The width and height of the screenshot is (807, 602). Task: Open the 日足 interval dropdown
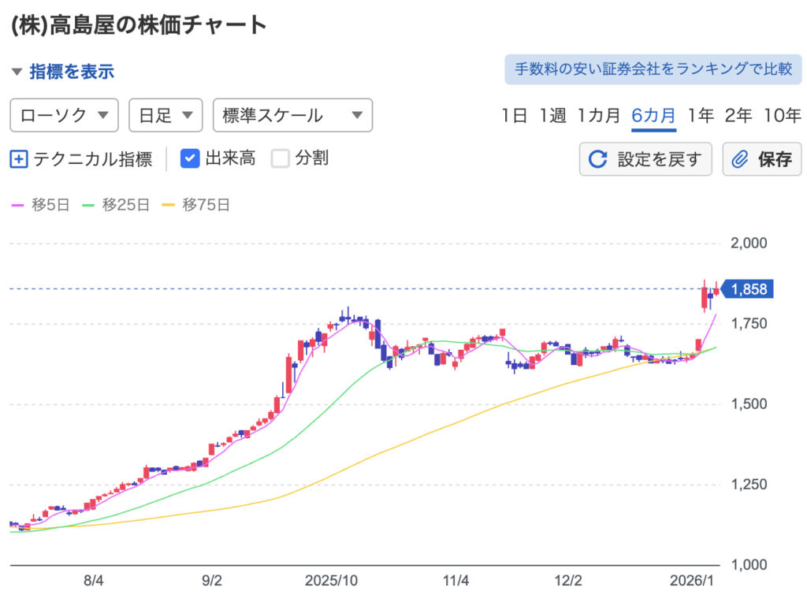point(165,115)
